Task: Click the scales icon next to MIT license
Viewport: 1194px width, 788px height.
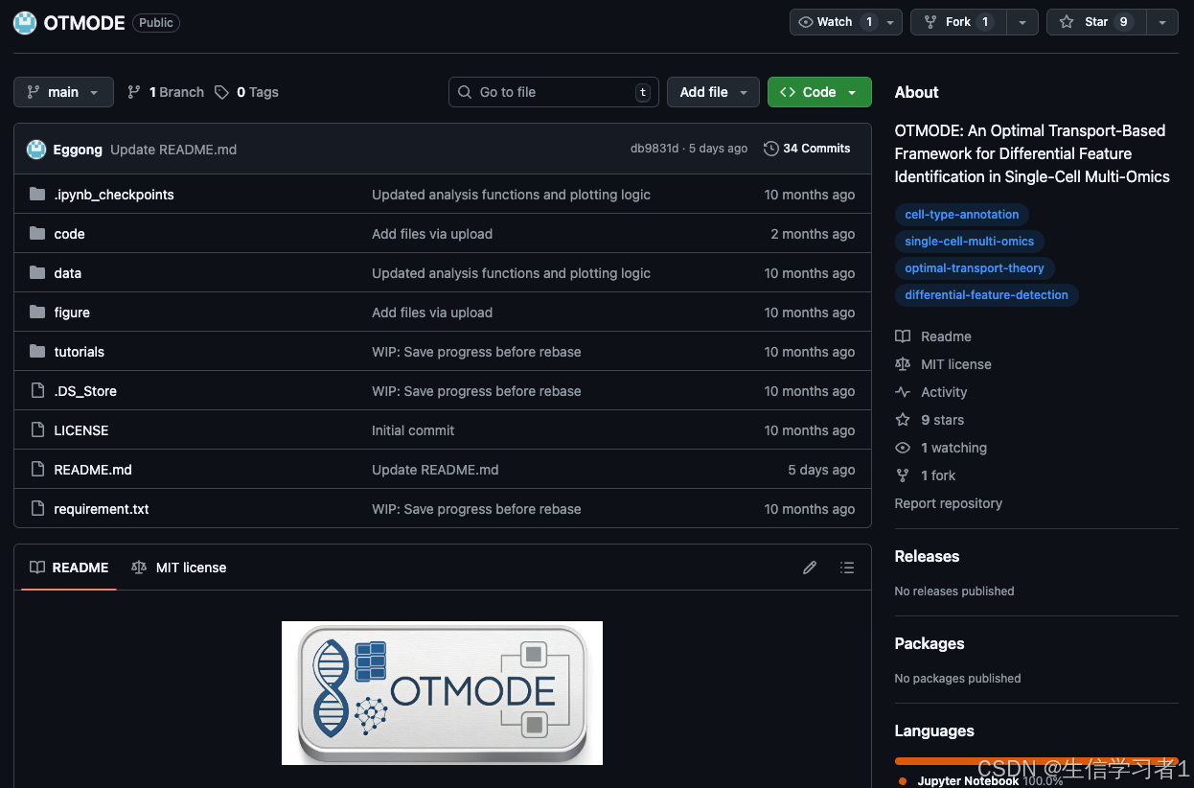Action: point(903,364)
